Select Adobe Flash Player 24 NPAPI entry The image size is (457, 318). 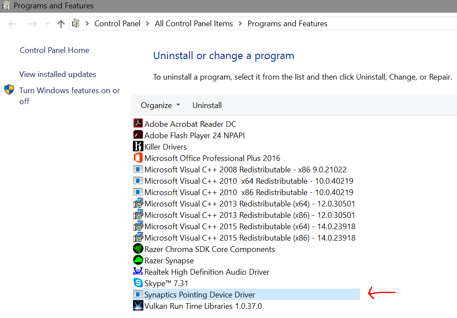click(195, 135)
